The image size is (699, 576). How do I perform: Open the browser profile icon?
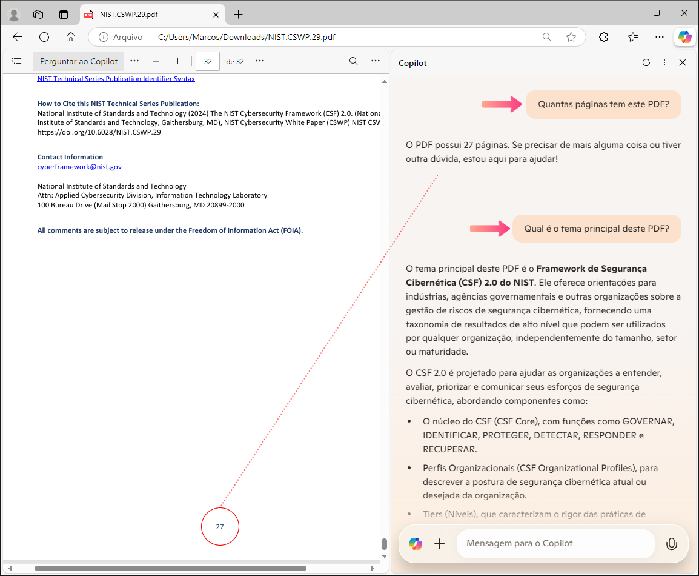pos(14,15)
